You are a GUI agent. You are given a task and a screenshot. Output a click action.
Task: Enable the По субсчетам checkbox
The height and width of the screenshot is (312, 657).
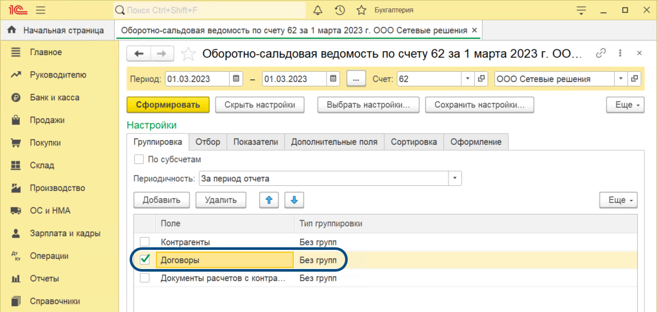138,160
